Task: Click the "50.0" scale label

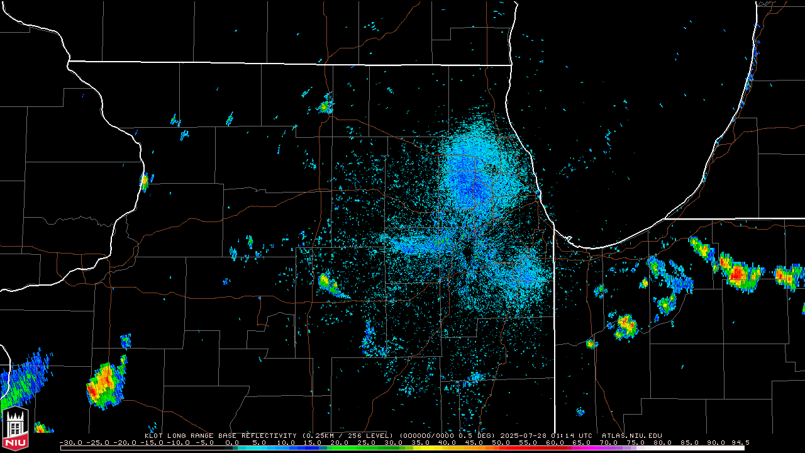Action: coord(502,443)
